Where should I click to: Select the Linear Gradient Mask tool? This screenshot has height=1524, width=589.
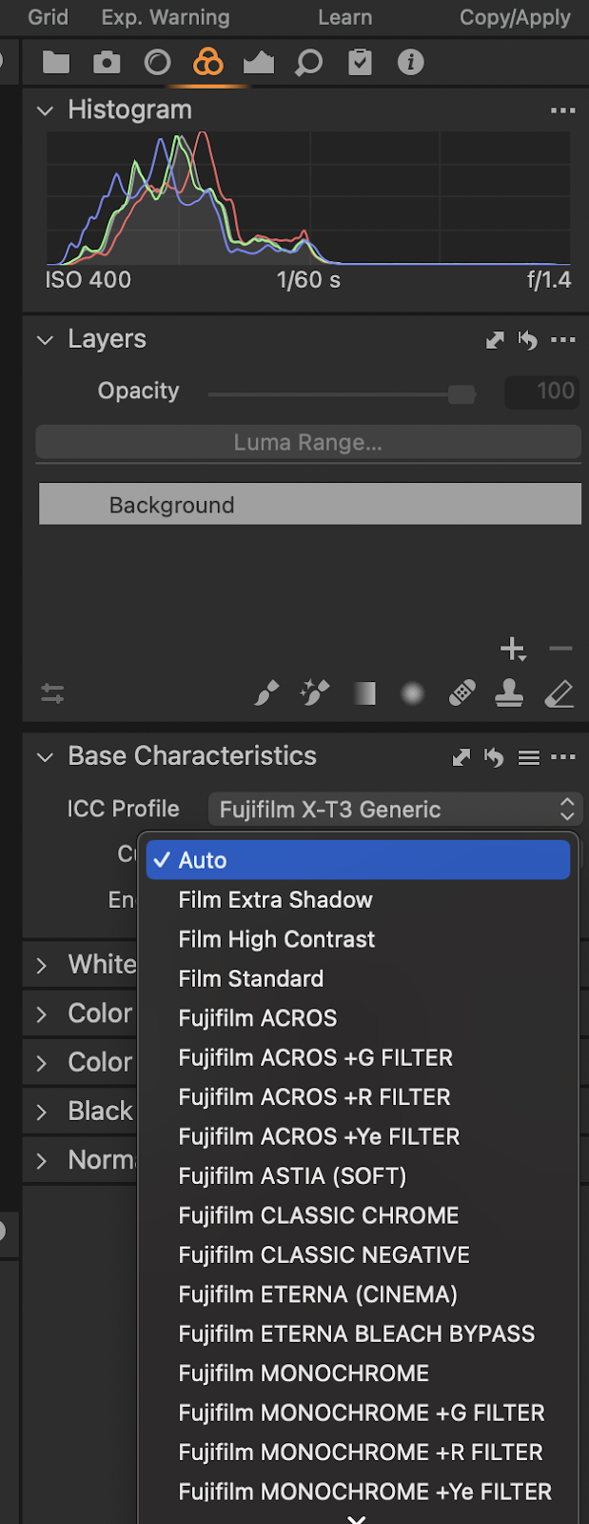364,693
